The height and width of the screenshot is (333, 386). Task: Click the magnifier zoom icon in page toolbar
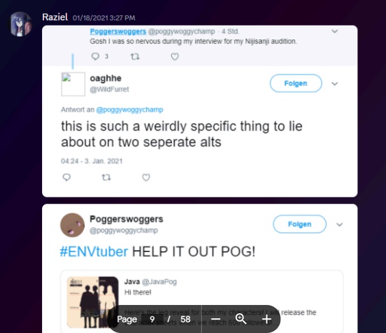tap(241, 319)
